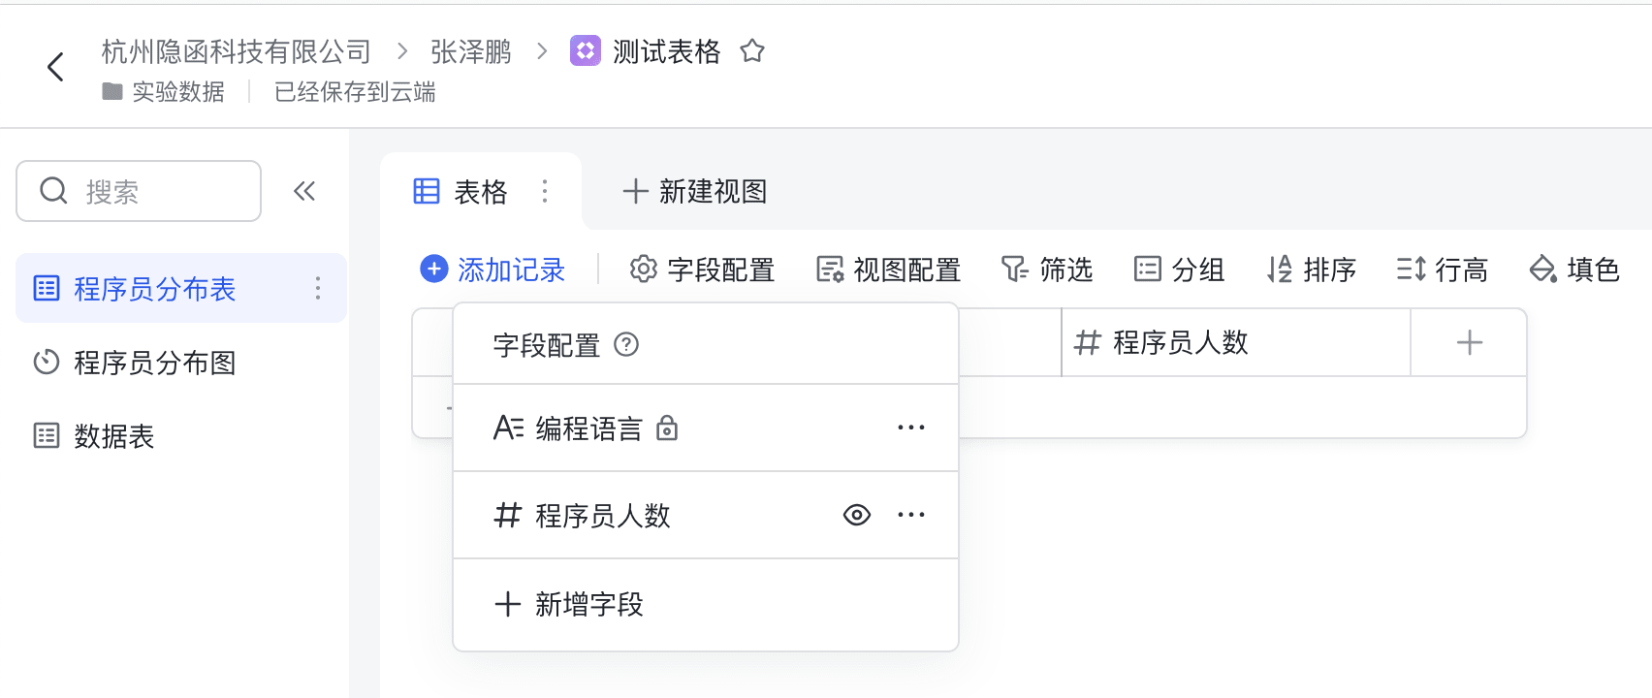Open 字段配置 field configuration
The width and height of the screenshot is (1652, 698).
[701, 270]
